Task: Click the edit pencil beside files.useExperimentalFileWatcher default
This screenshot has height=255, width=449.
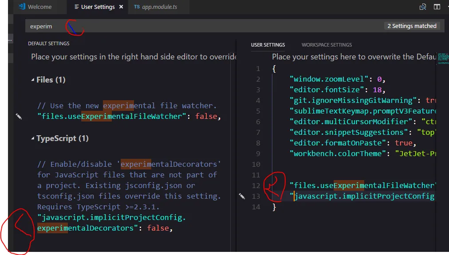Action: pyautogui.click(x=19, y=116)
